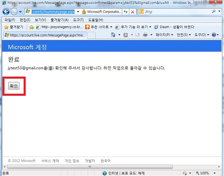224x176 pixels.
Task: Open the search provider dropdown arrow
Action: point(219,11)
